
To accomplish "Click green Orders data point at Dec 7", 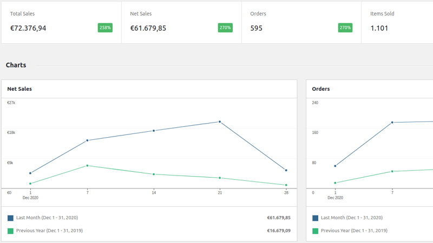I will 392,171.
